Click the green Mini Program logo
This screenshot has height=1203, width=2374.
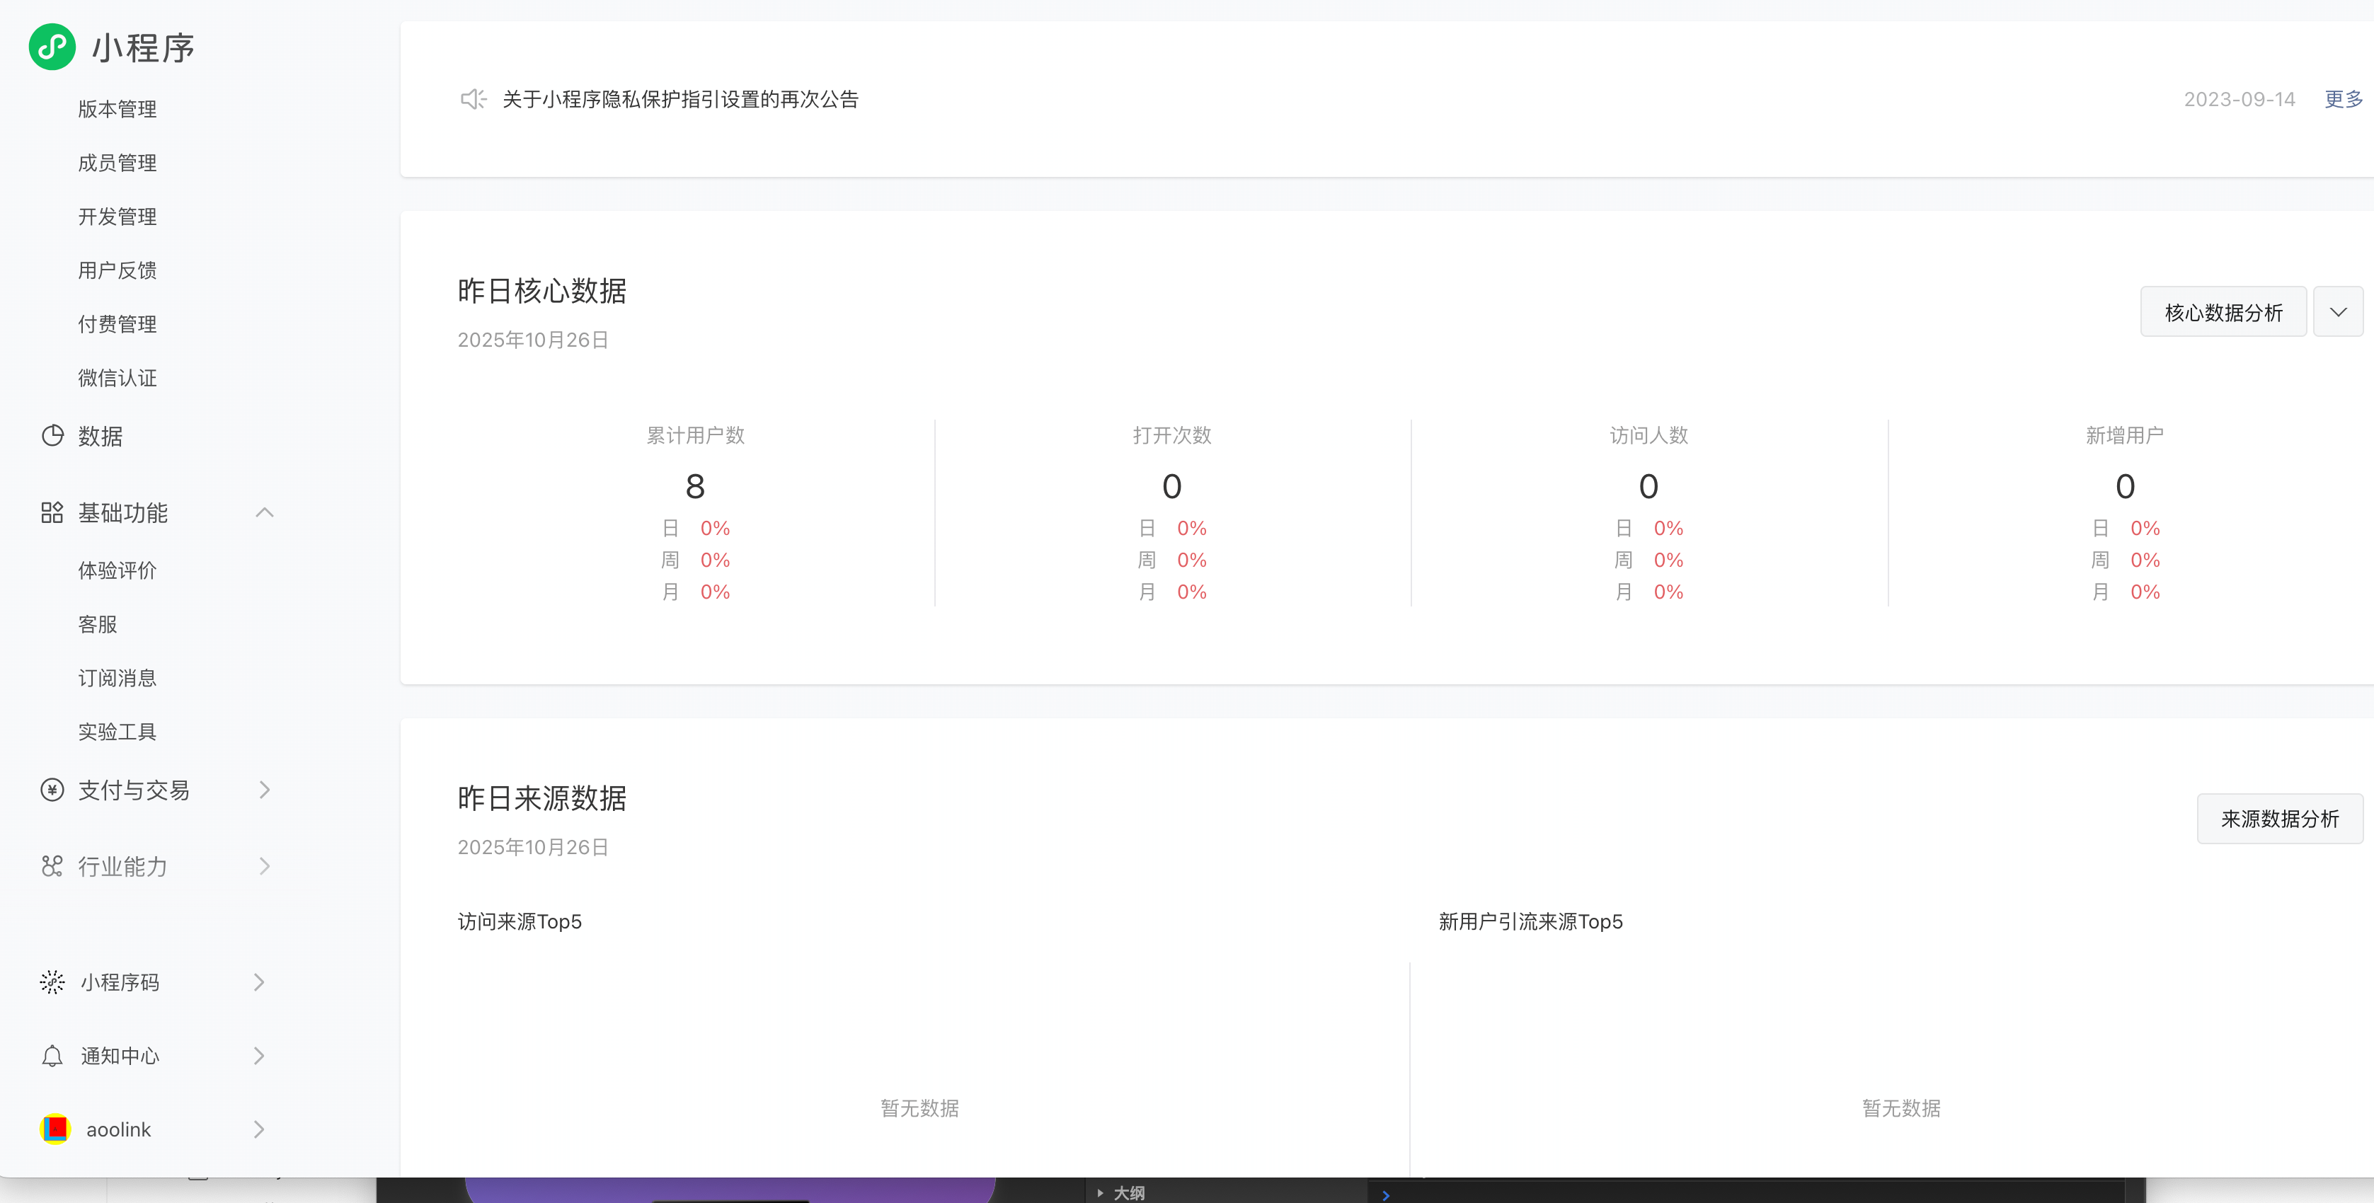tap(52, 47)
